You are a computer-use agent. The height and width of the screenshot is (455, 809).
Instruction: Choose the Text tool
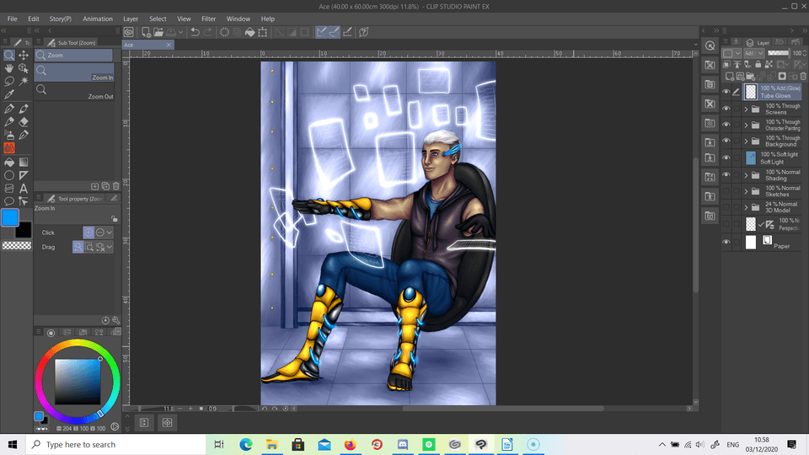point(24,188)
